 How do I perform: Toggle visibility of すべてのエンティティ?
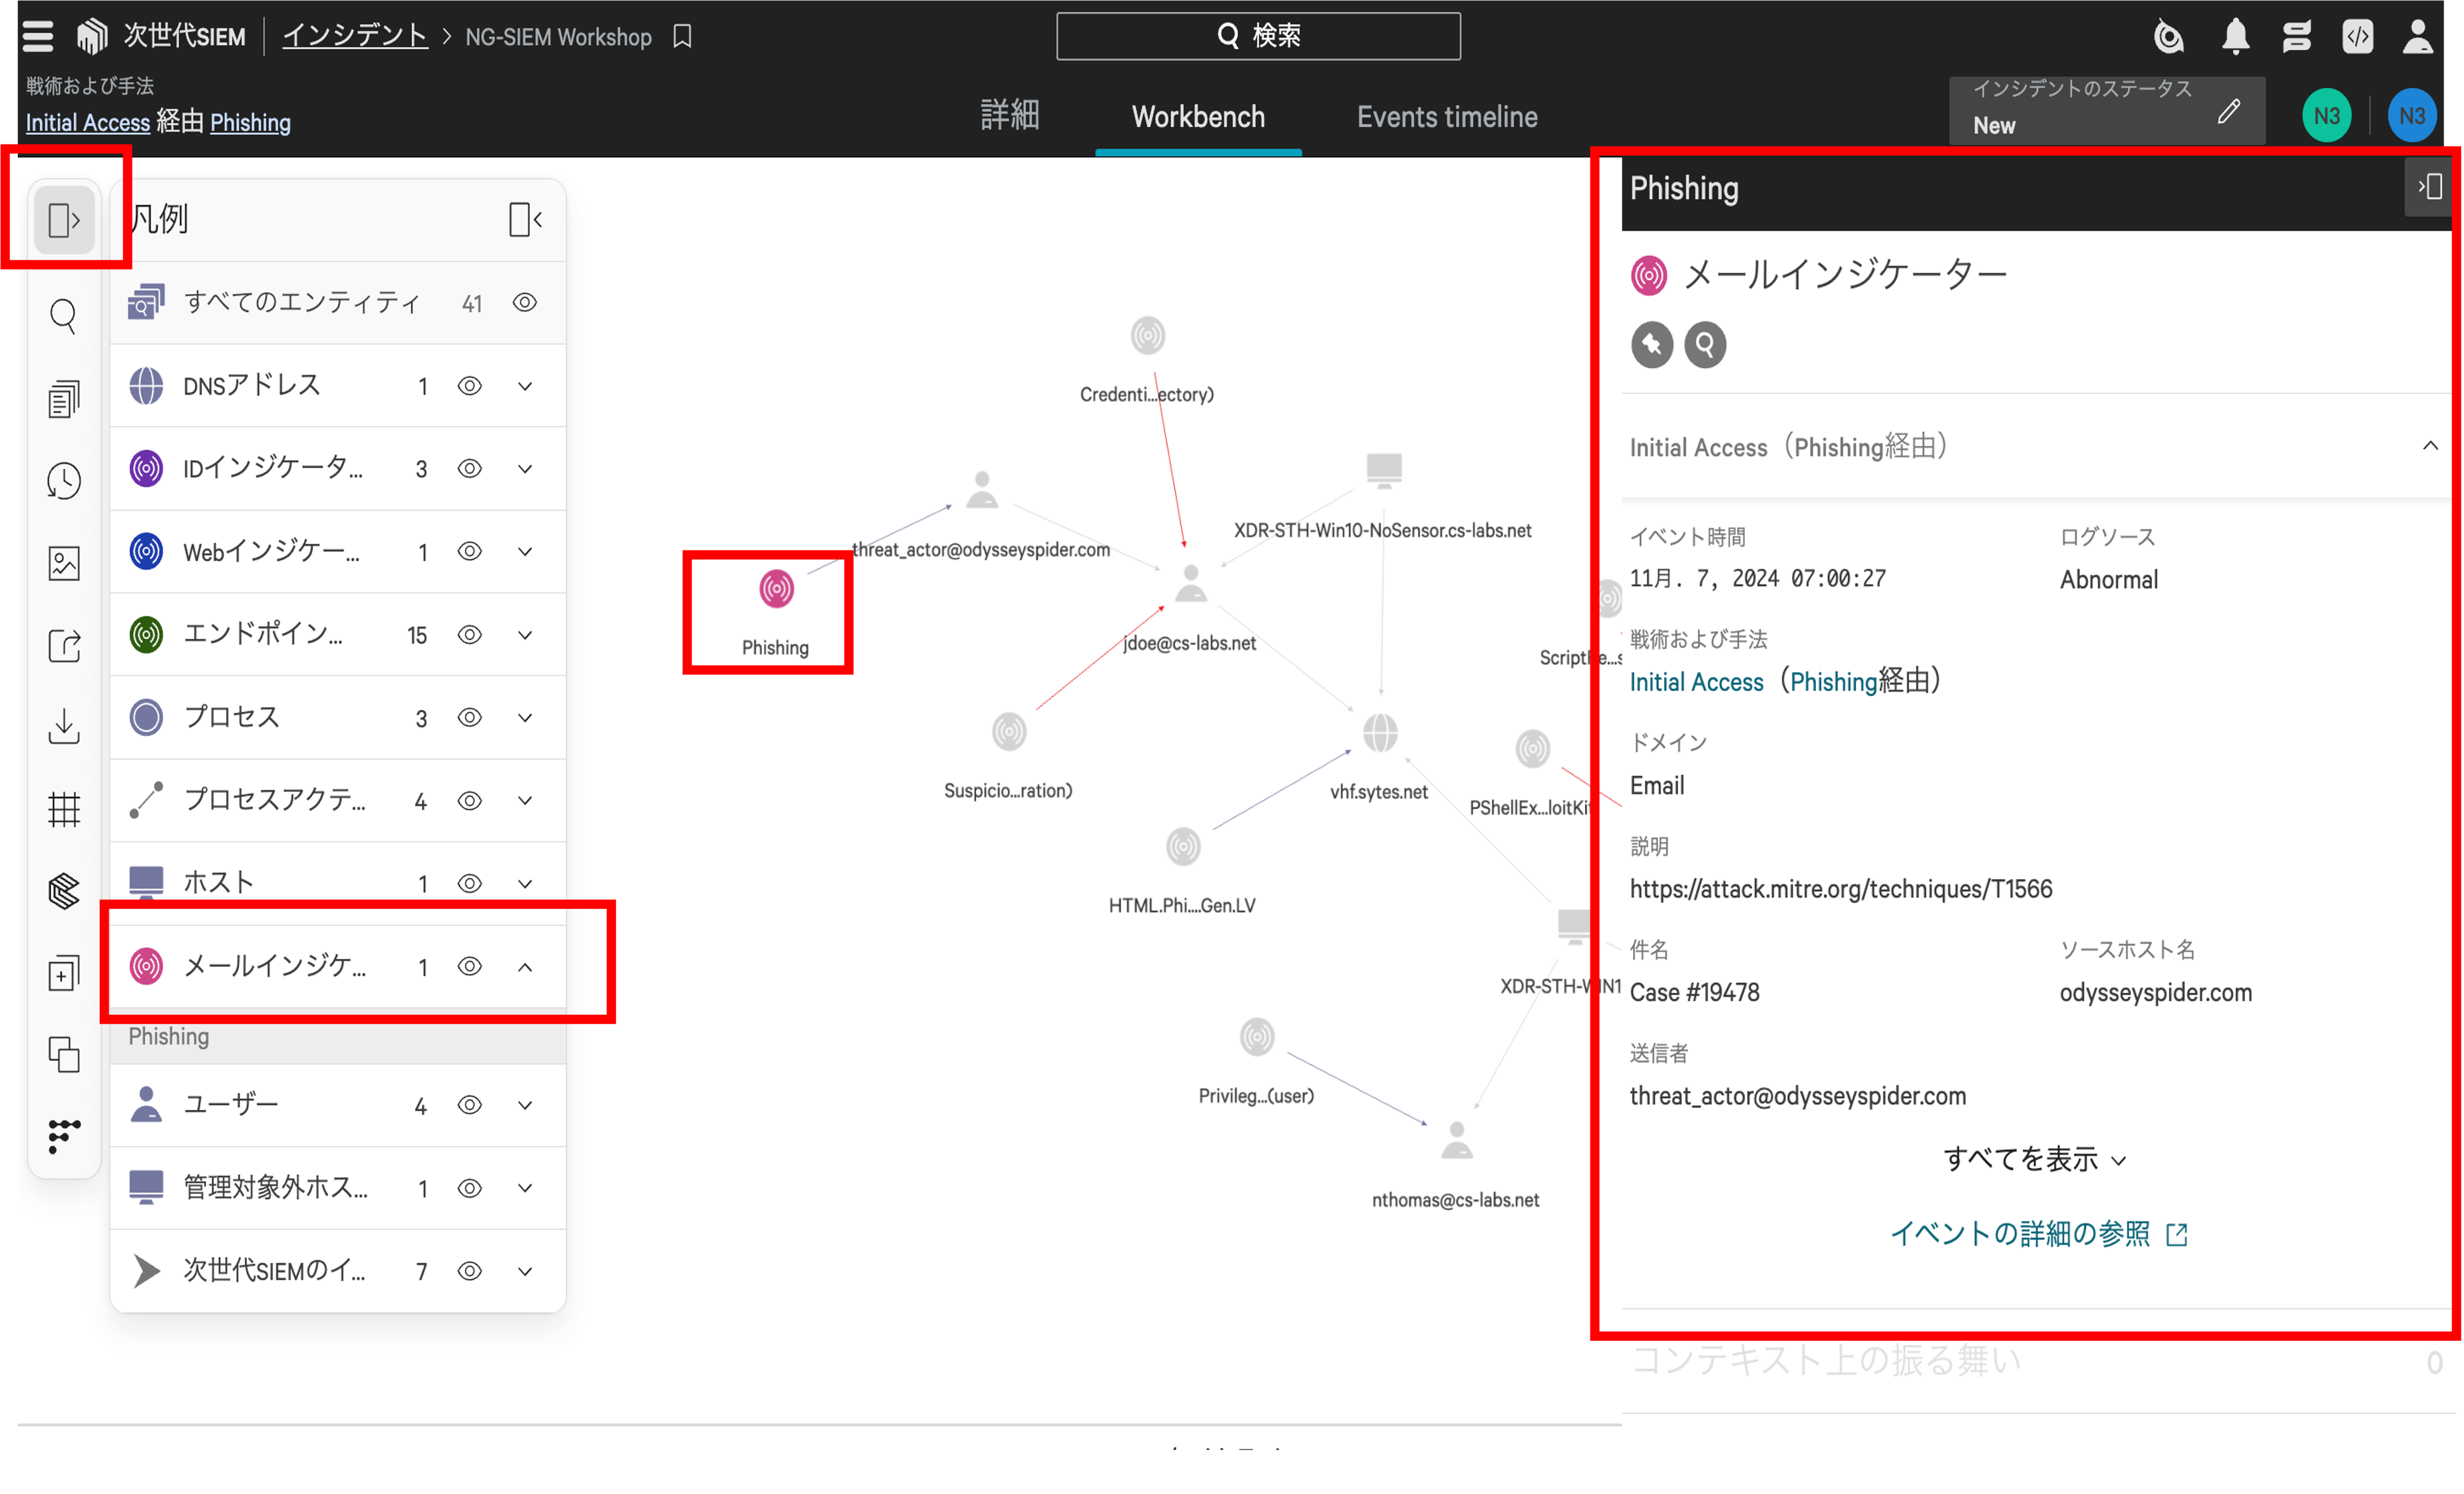[525, 303]
